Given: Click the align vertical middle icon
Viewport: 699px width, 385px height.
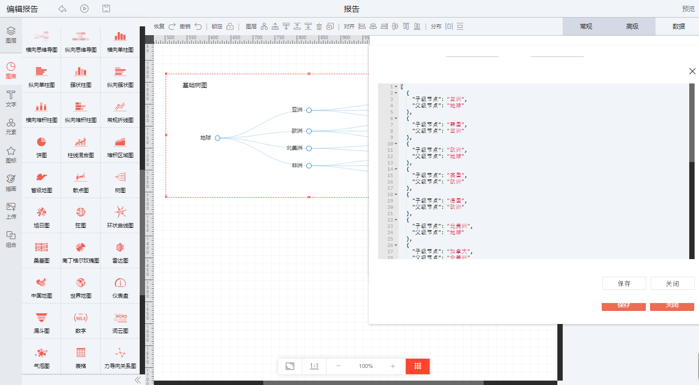Looking at the screenshot, I should click(395, 26).
